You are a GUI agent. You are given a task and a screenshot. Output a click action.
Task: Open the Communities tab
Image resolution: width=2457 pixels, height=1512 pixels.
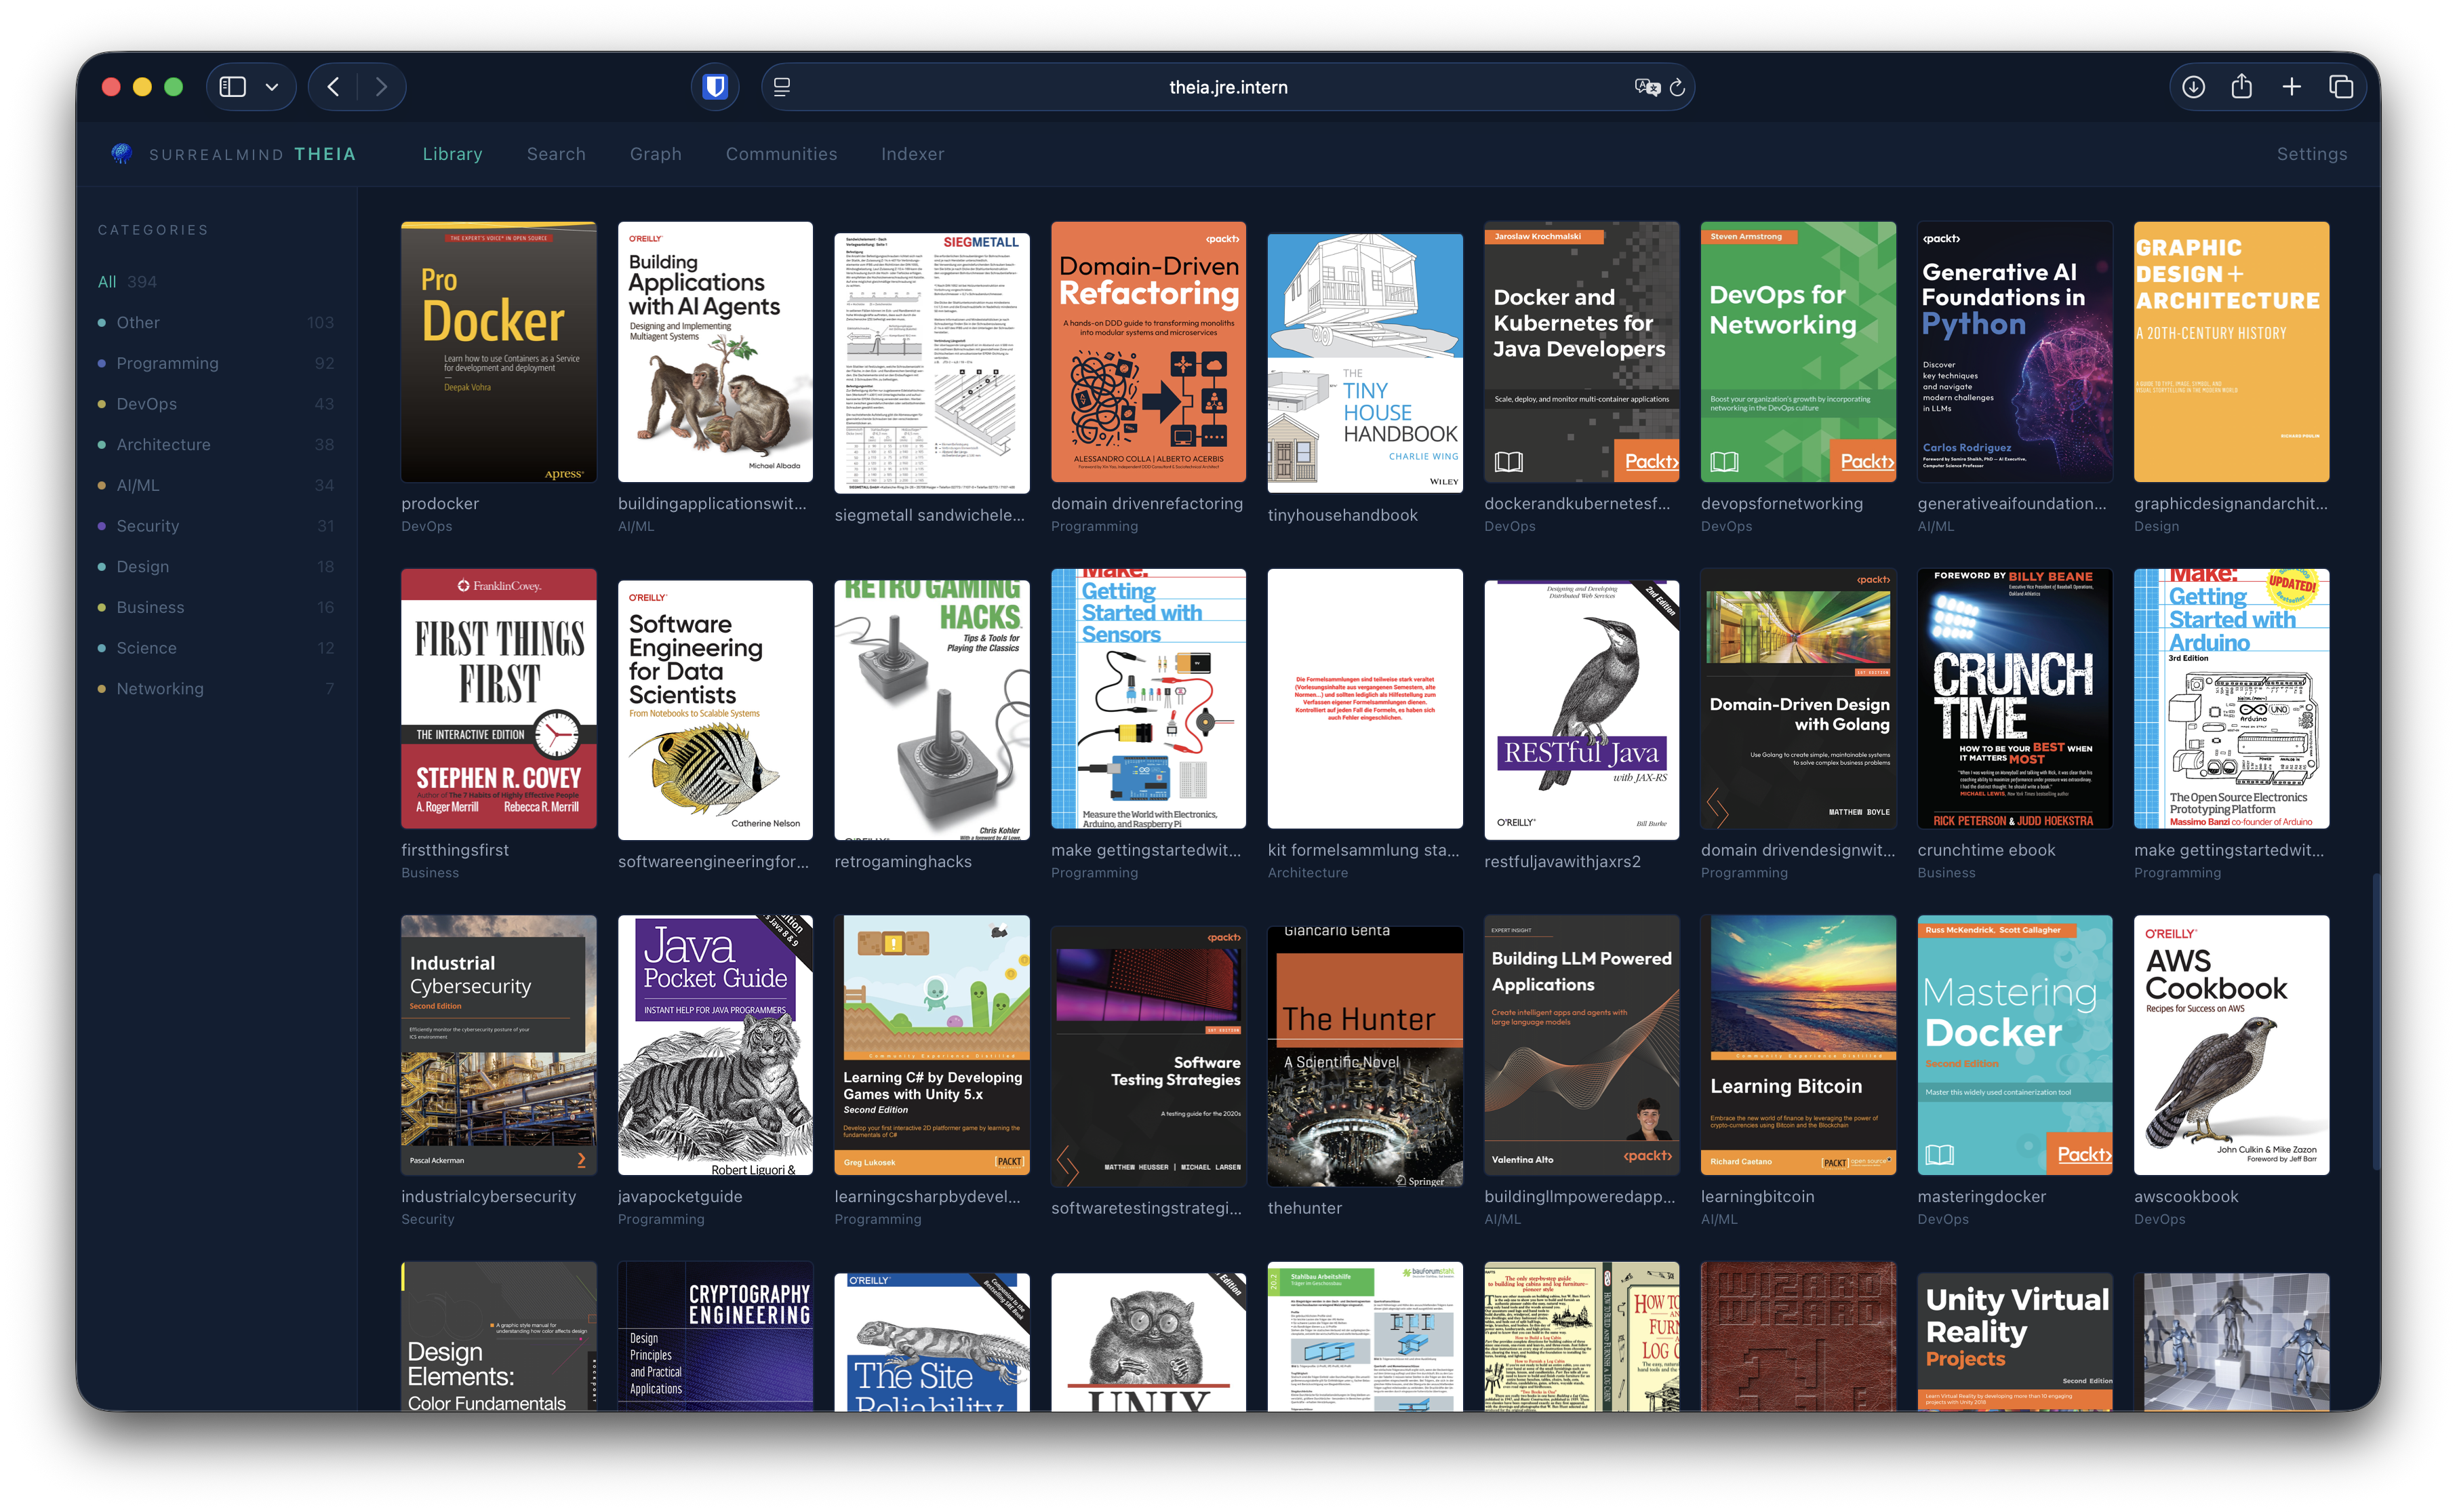pos(781,154)
